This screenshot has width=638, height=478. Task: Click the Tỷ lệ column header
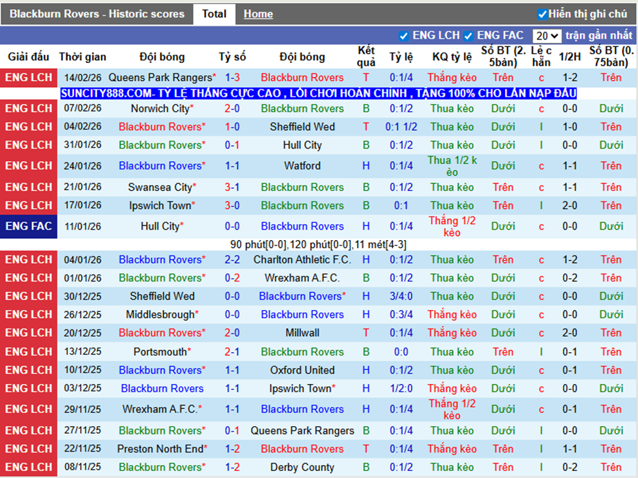[401, 57]
